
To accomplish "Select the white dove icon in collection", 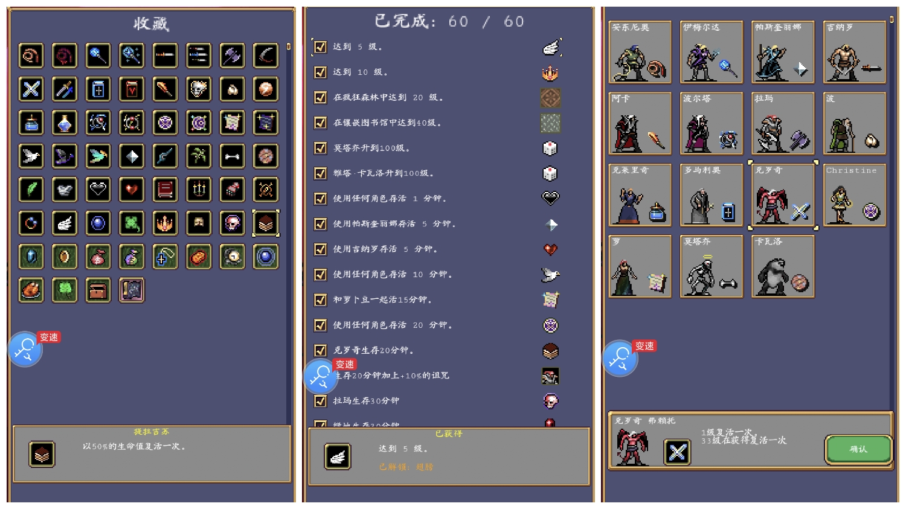I will [x=31, y=156].
